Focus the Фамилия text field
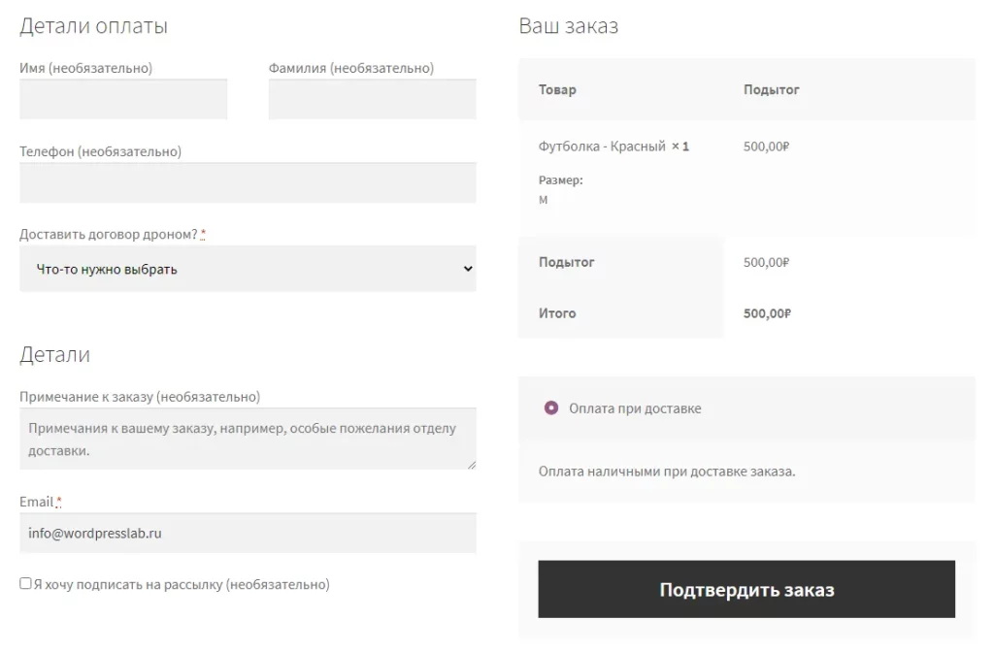This screenshot has width=994, height=652. [372, 100]
